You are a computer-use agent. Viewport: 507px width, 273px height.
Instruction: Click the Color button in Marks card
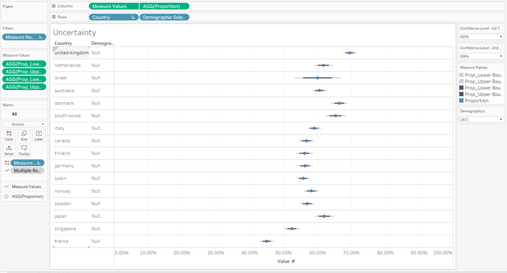point(9,135)
